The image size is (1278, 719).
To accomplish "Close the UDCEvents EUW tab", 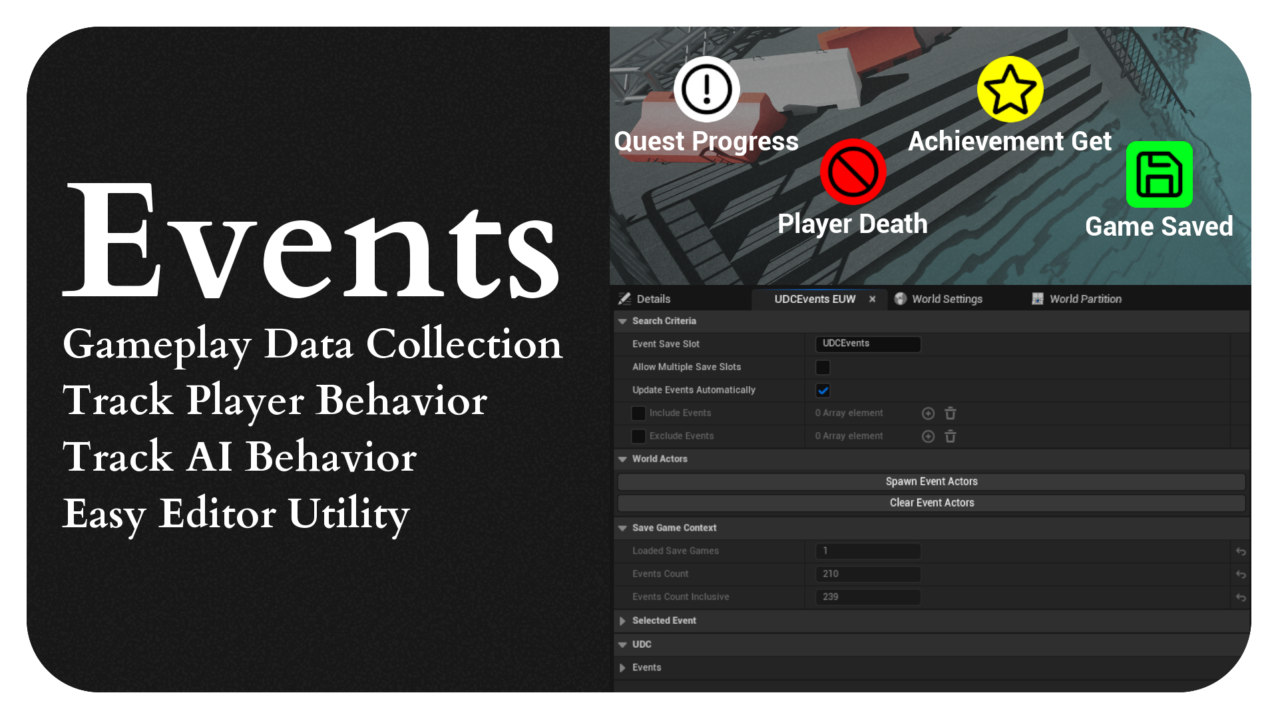I will [872, 299].
